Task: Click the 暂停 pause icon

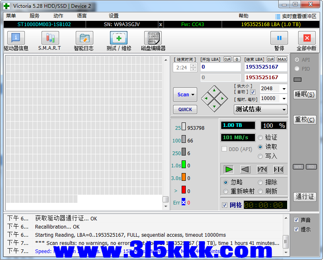Action: (x=279, y=38)
